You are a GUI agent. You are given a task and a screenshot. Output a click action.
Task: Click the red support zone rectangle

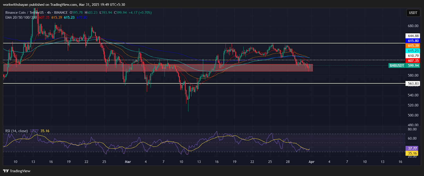click(x=159, y=68)
